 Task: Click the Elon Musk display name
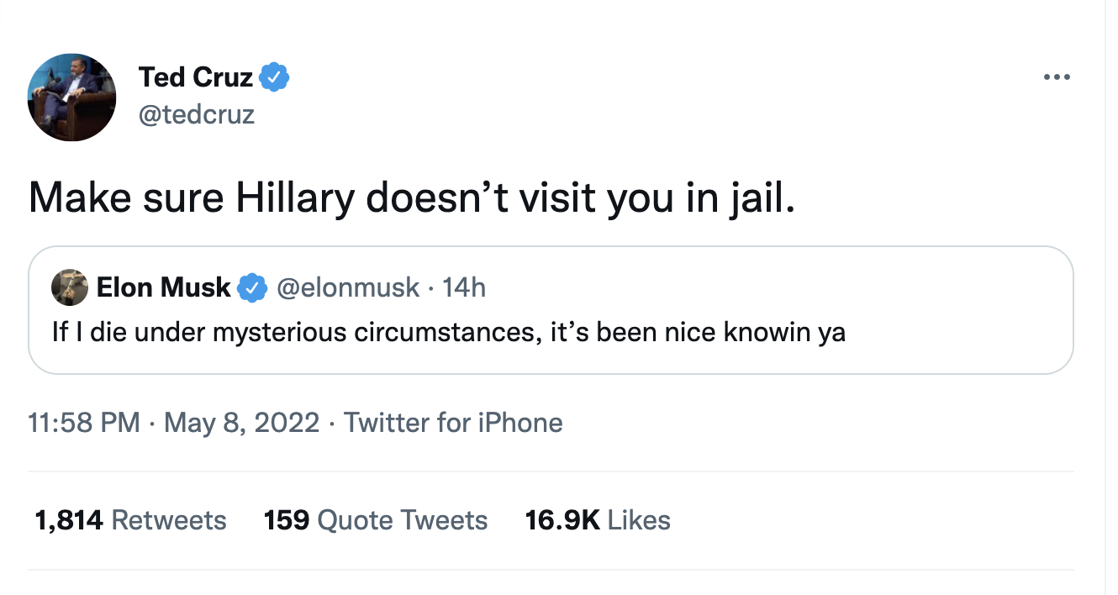tap(163, 287)
